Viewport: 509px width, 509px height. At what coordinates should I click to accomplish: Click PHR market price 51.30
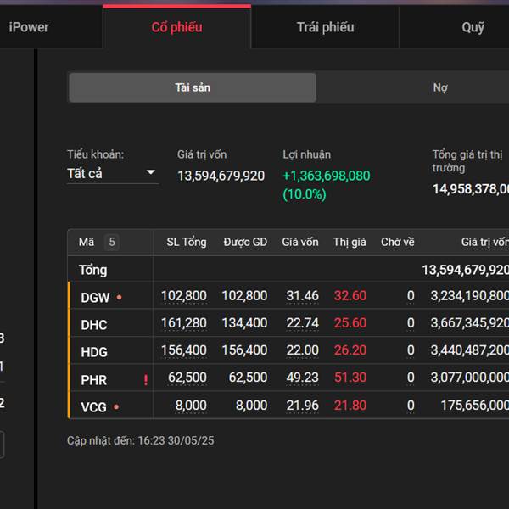tap(350, 378)
